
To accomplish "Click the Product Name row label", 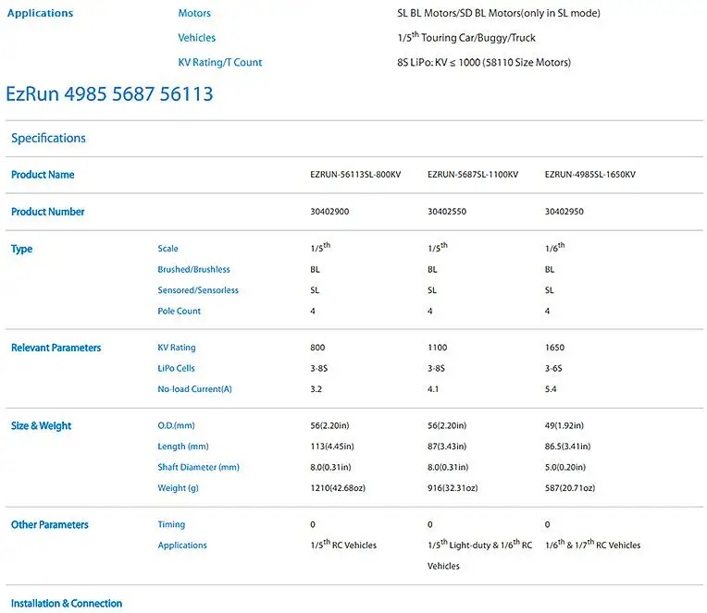I will [43, 175].
